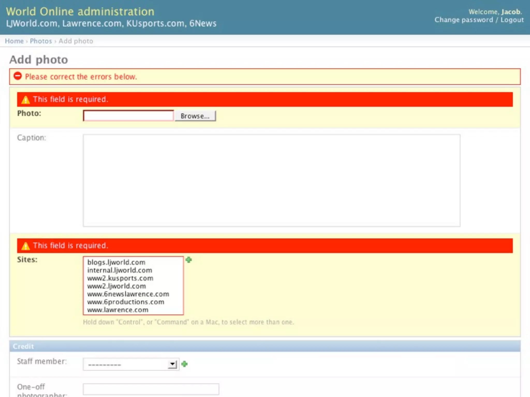Image resolution: width=530 pixels, height=397 pixels.
Task: Log out using Logout link
Action: point(512,20)
